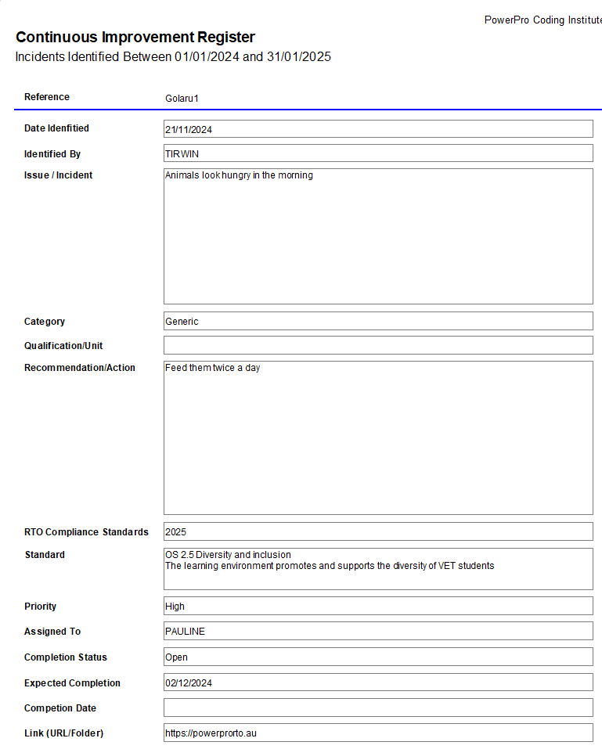Click the PowerPro Coding Institute header text
The width and height of the screenshot is (602, 749).
pos(543,20)
